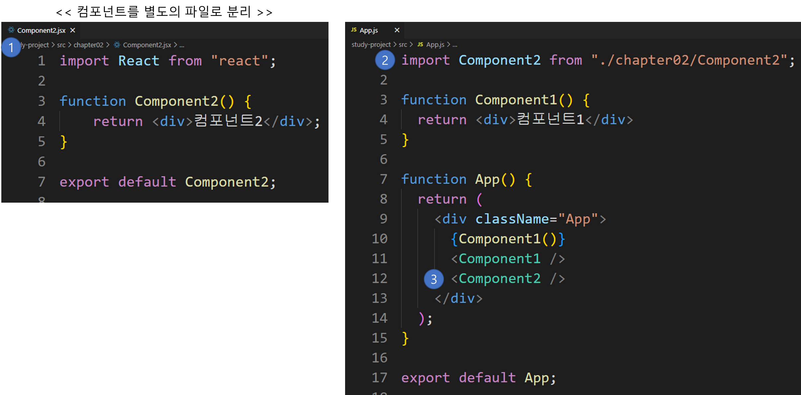Image resolution: width=801 pixels, height=395 pixels.
Task: Click line number 7 in Component2.jsx gutter
Action: pyautogui.click(x=41, y=182)
